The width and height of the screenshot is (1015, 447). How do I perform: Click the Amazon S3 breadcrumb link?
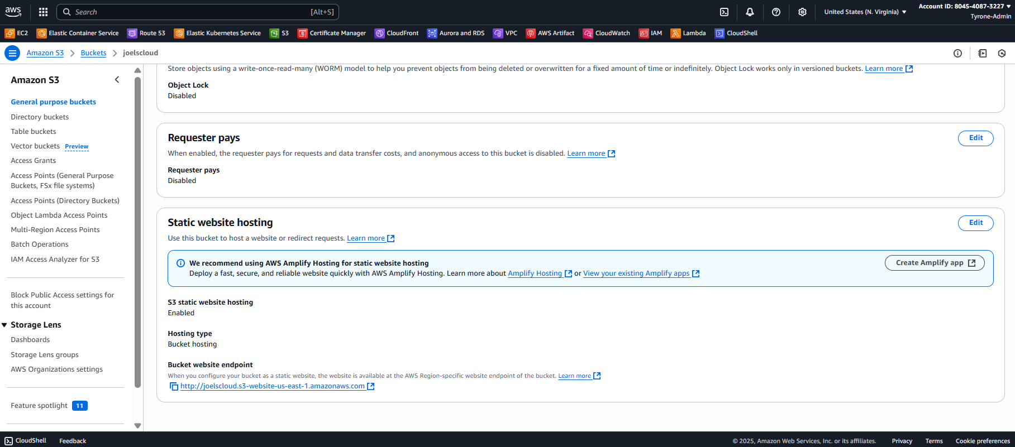tap(45, 53)
